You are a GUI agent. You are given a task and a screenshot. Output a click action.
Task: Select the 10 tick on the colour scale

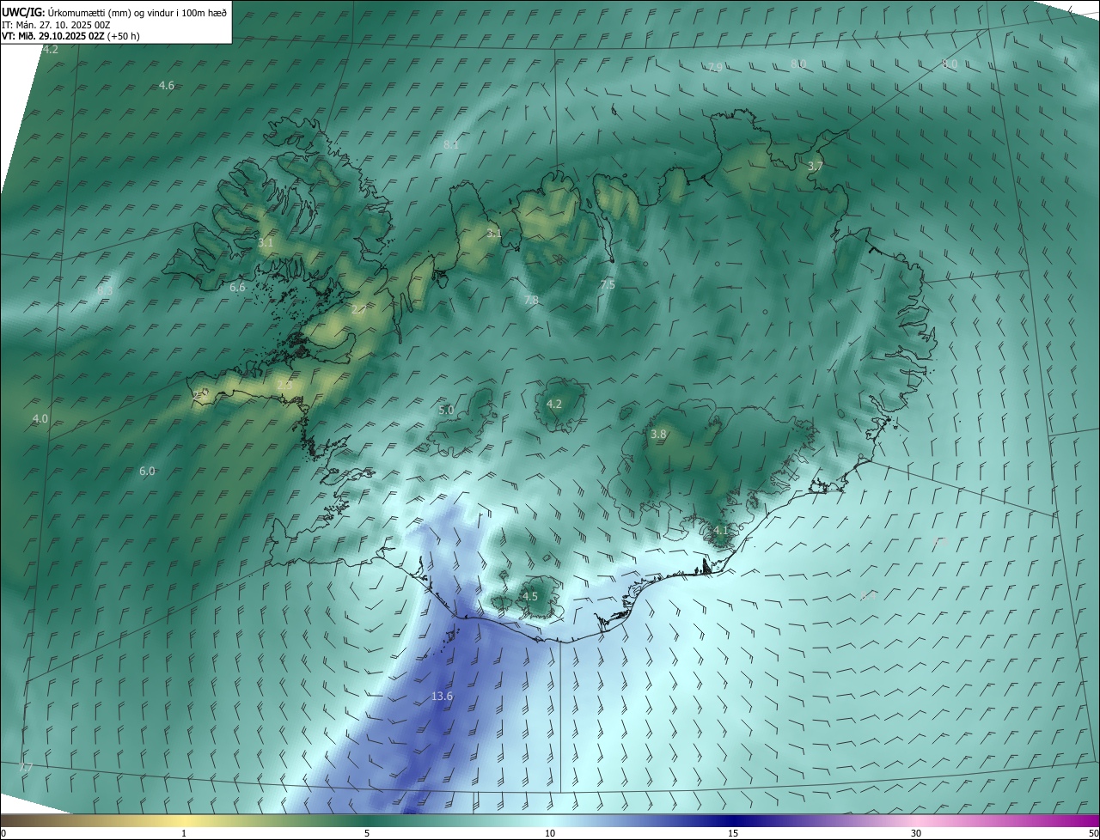pos(550,833)
